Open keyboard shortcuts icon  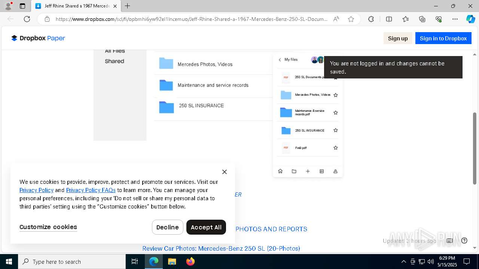450,241
